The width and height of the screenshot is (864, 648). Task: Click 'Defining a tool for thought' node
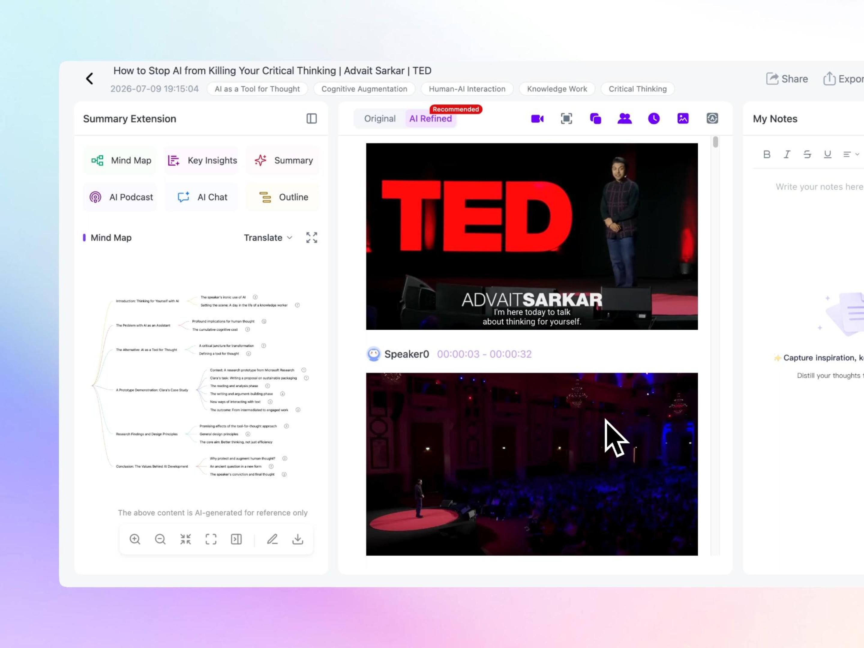pyautogui.click(x=219, y=354)
